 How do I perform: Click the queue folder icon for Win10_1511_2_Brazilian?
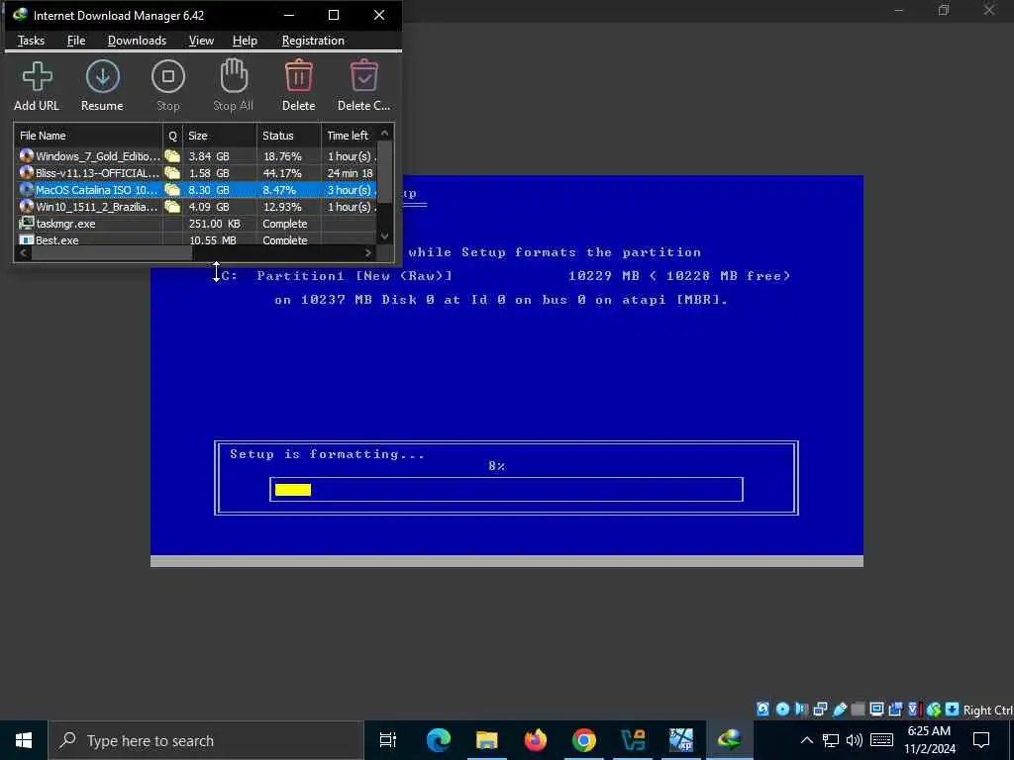click(172, 207)
